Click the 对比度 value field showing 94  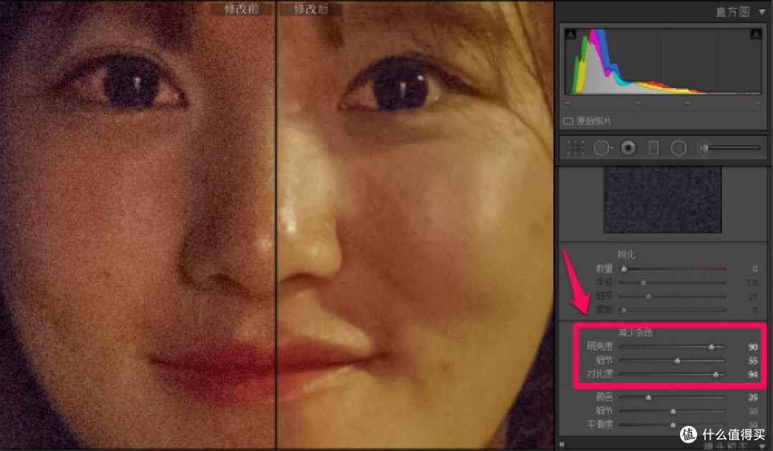click(x=753, y=375)
